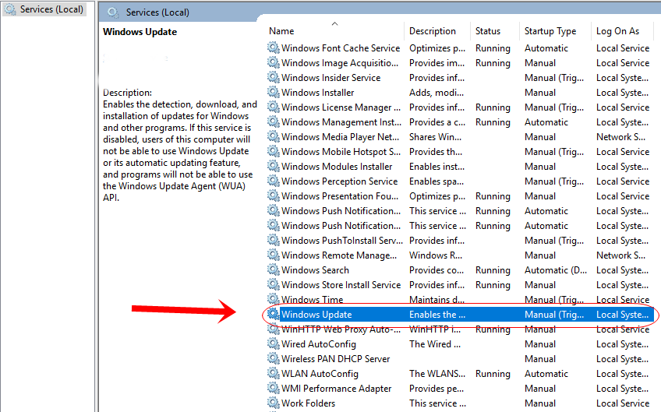The height and width of the screenshot is (412, 661).
Task: Click the gear icon beside Windows Mobile Hotspot Service
Action: point(273,151)
